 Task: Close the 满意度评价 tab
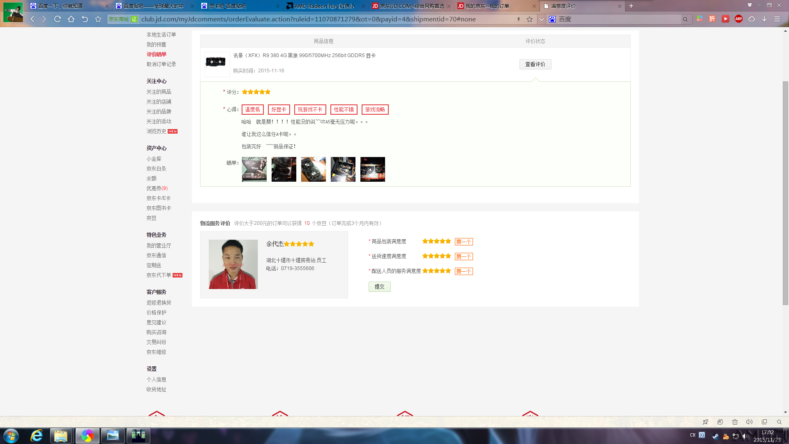(620, 6)
